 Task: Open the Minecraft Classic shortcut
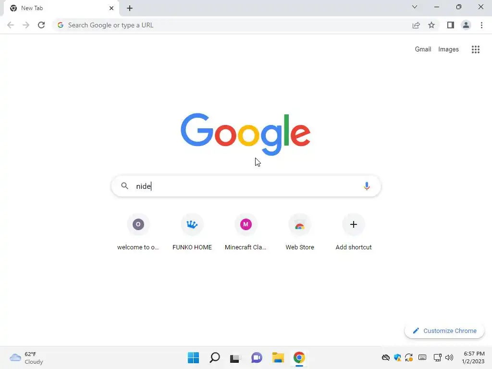pos(246,232)
